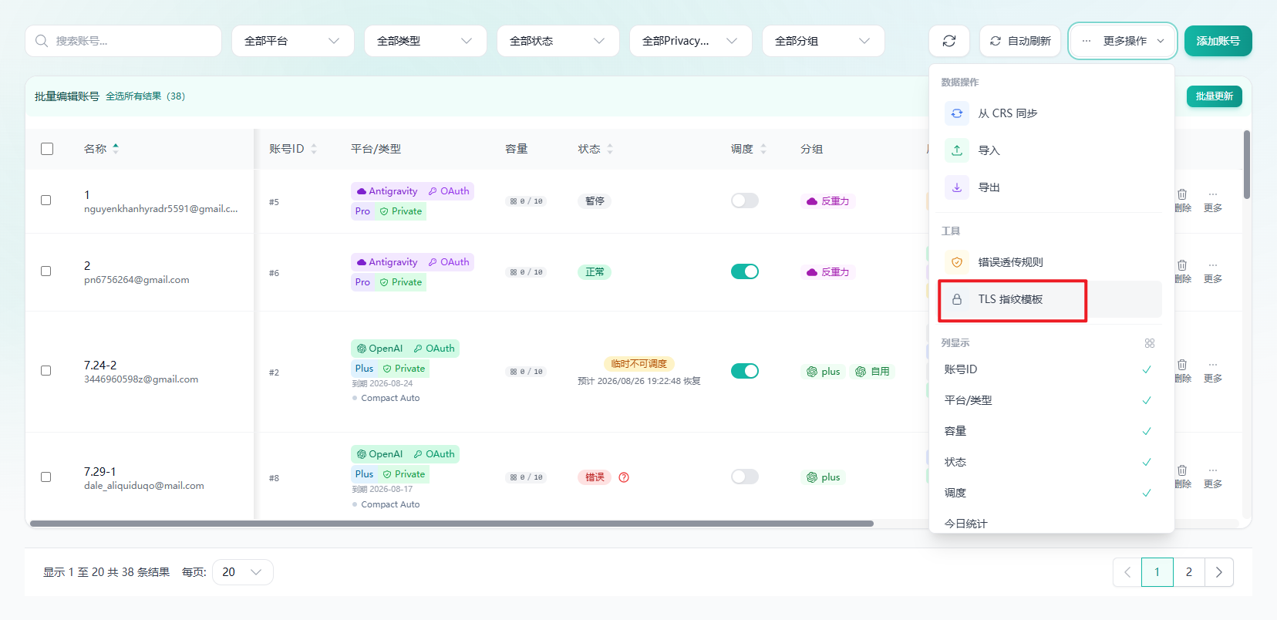Collapse the 更多操作 dropdown button
The height and width of the screenshot is (620, 1277).
pyautogui.click(x=1123, y=41)
